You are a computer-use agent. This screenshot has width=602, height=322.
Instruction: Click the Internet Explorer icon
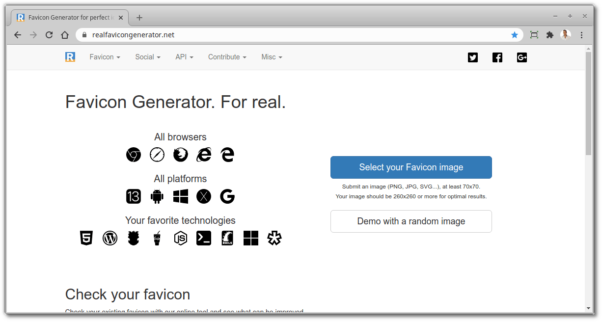(x=204, y=155)
